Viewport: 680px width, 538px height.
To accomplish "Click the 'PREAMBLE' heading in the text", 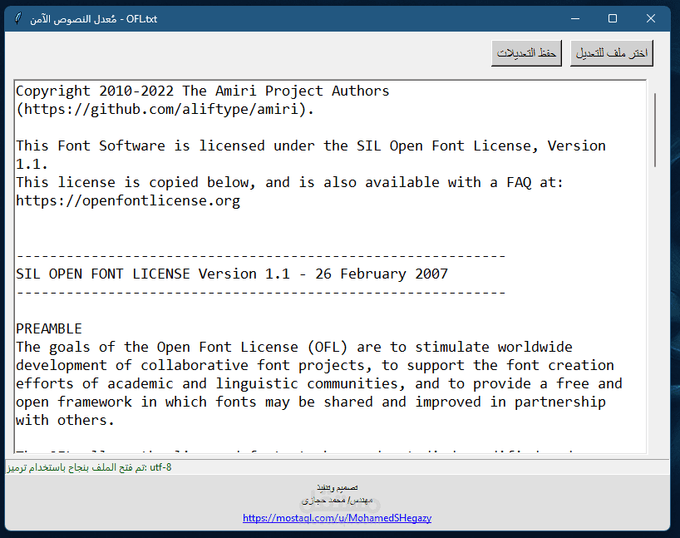I will tap(49, 329).
